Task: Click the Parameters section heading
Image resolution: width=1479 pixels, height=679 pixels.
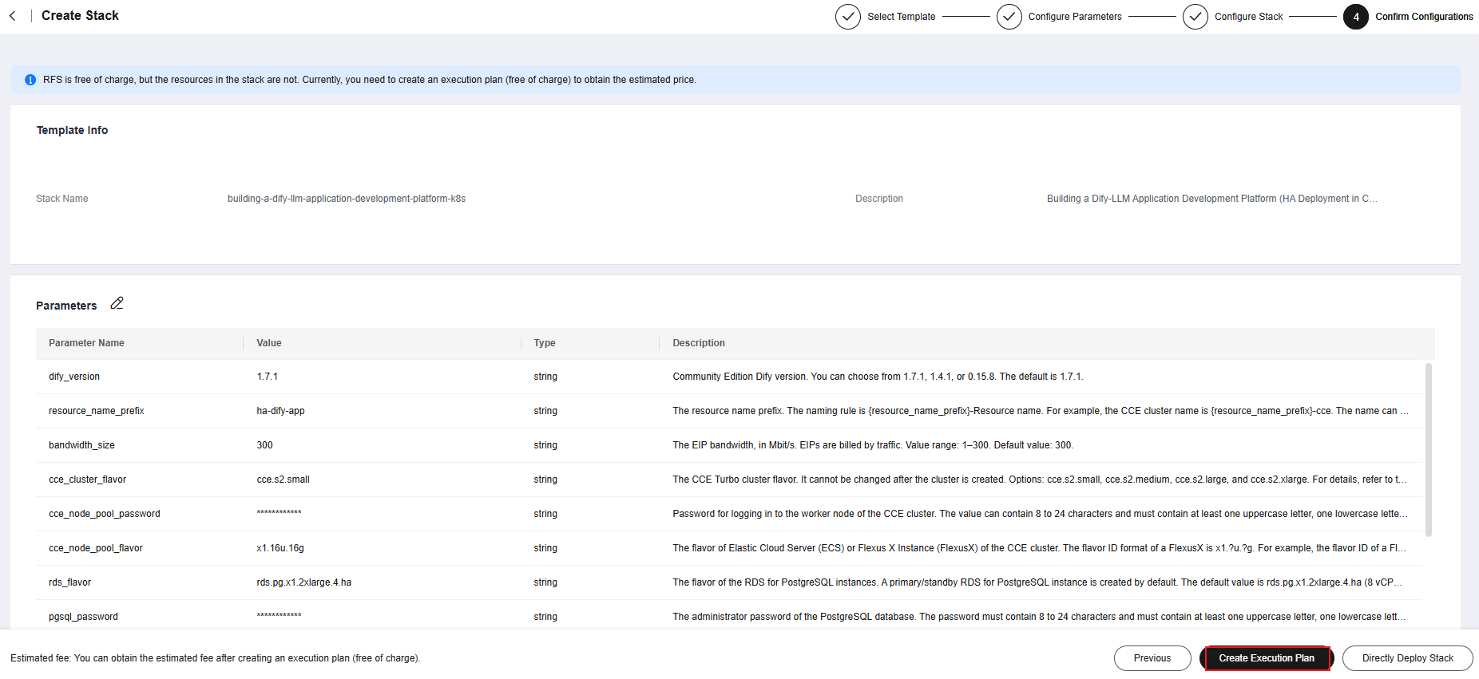Action: (x=66, y=306)
